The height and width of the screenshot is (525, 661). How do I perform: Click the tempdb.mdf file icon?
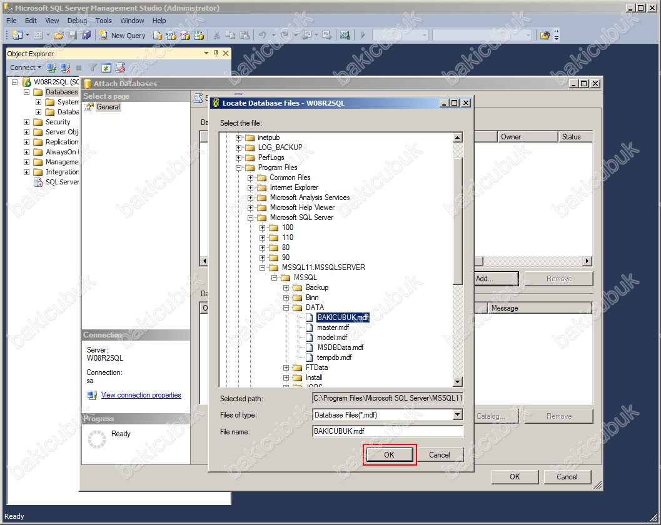[x=310, y=357]
